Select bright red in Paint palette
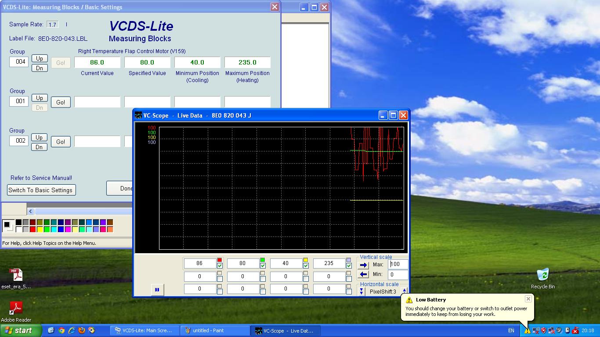The image size is (600, 337). 33,229
